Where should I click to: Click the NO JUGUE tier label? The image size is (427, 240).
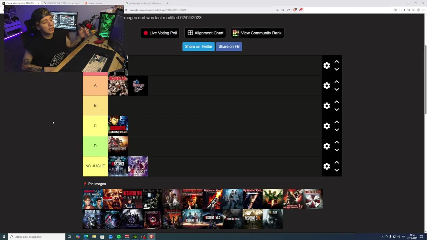95,166
